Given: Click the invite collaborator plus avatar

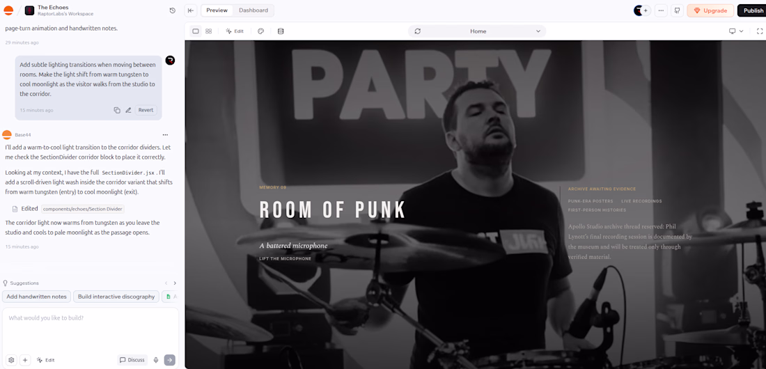Looking at the screenshot, I should click(646, 10).
